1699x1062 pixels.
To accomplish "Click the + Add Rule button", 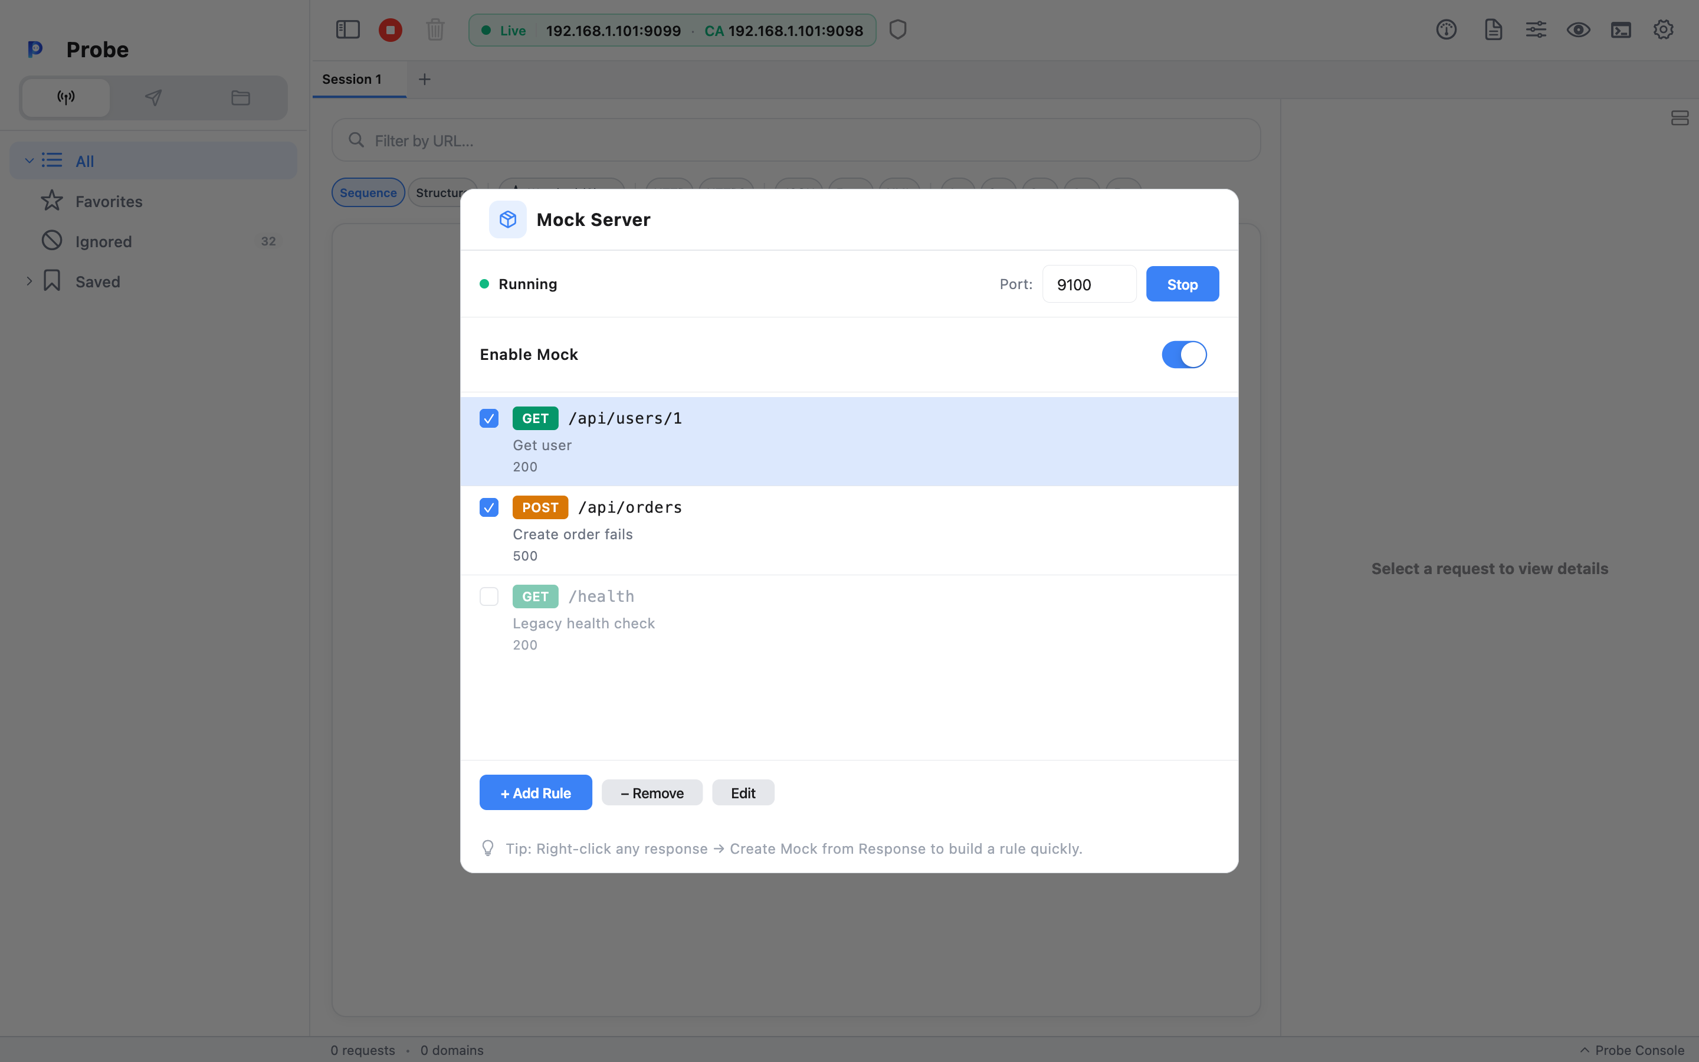I will 536,792.
